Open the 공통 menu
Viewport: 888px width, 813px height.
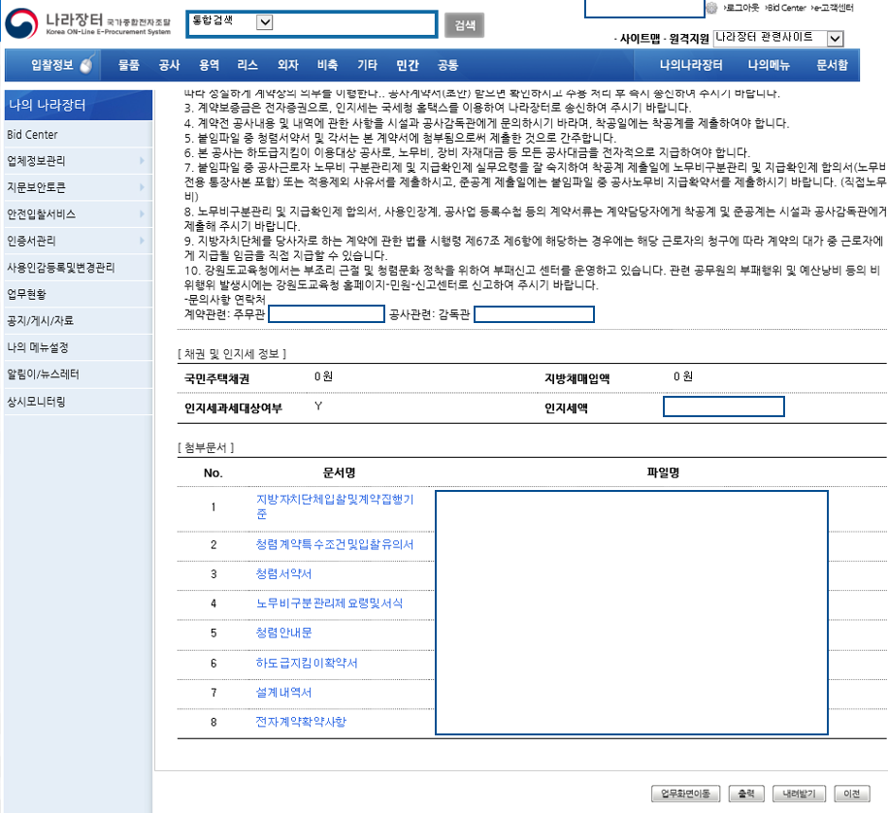pos(447,65)
